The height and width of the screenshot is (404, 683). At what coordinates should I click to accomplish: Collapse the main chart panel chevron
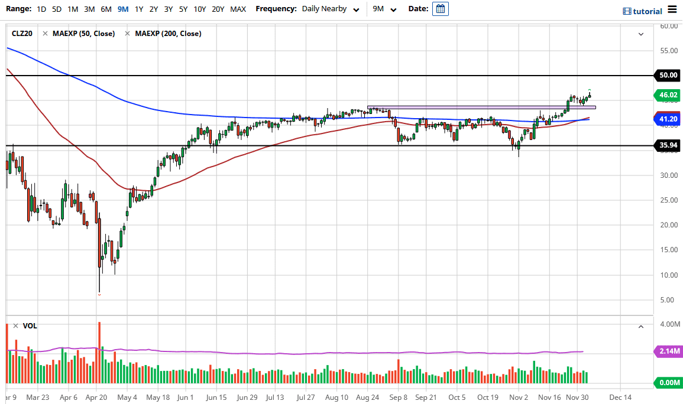[x=640, y=34]
